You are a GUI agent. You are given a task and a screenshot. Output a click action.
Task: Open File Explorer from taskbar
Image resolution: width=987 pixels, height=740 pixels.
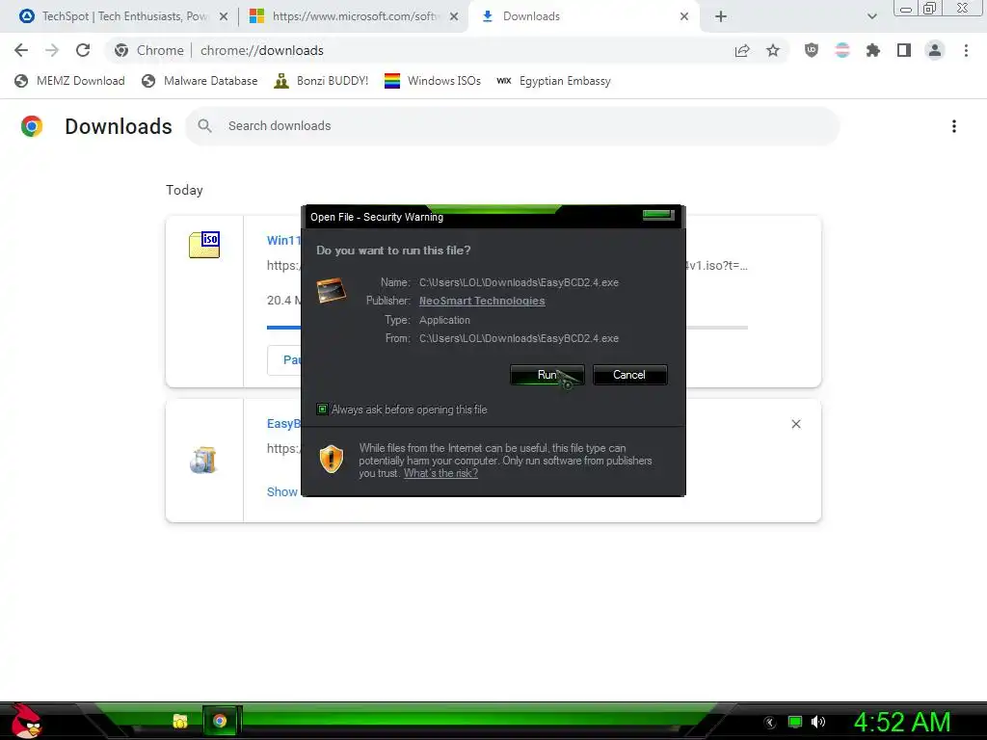tap(180, 721)
